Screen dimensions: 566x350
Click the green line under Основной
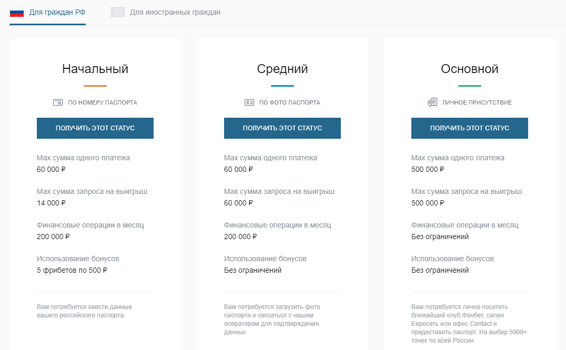[x=470, y=86]
